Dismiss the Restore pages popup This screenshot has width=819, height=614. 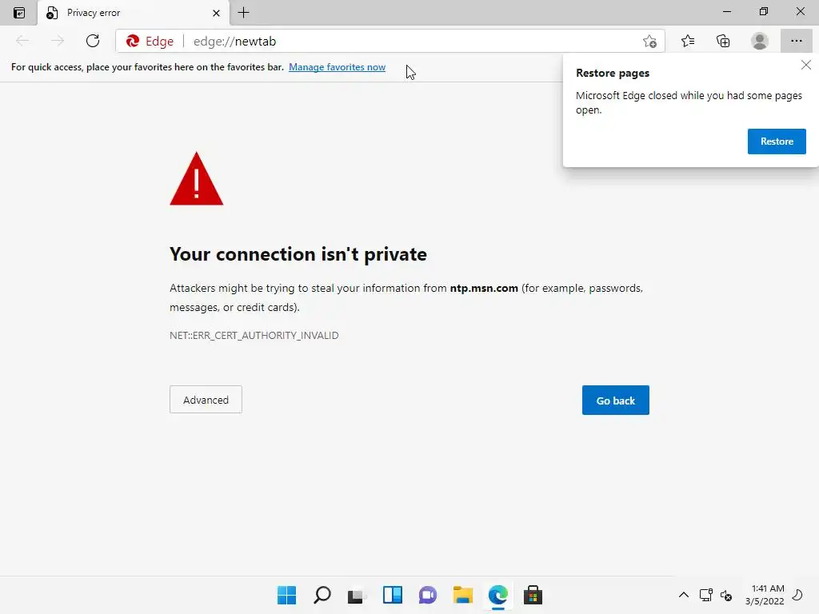click(x=806, y=65)
